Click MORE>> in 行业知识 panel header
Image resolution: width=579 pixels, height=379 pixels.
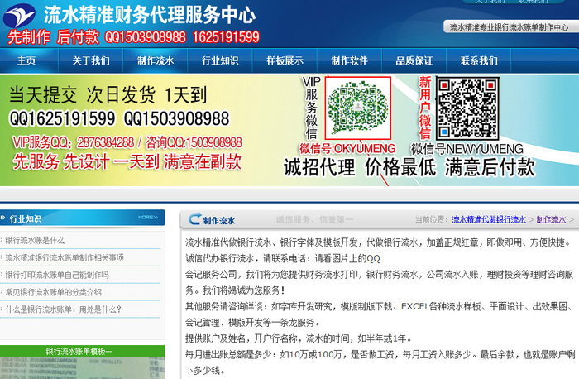148,217
